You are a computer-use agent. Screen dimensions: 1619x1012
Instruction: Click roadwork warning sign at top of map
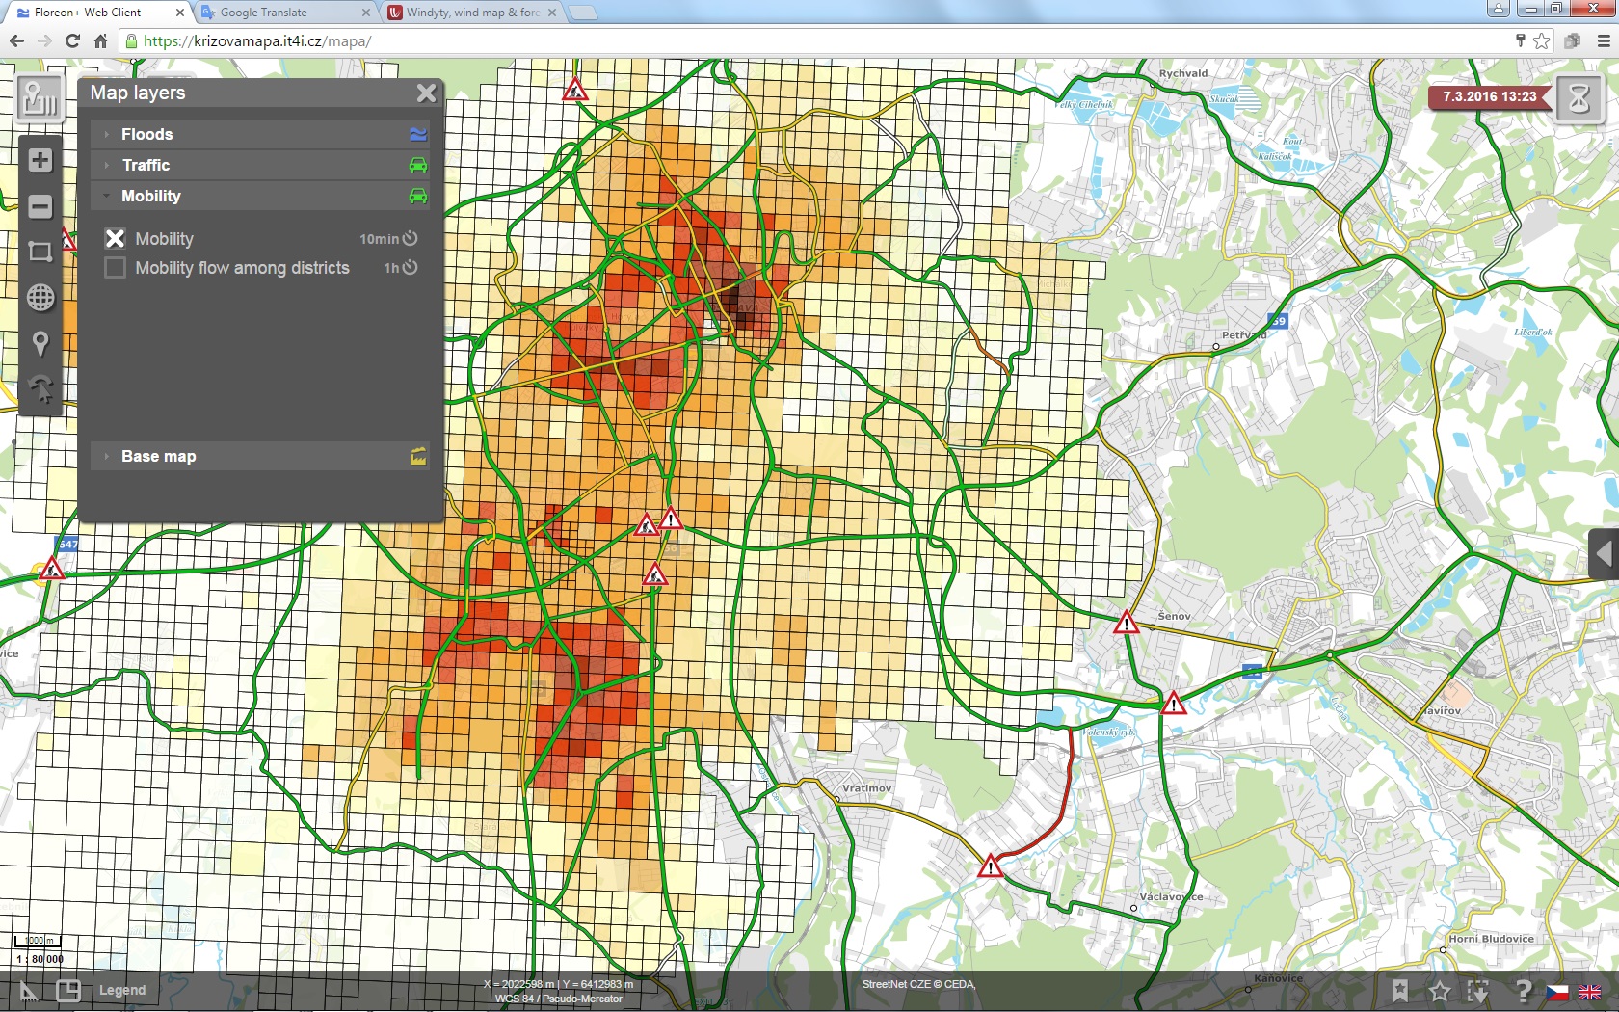coord(575,91)
